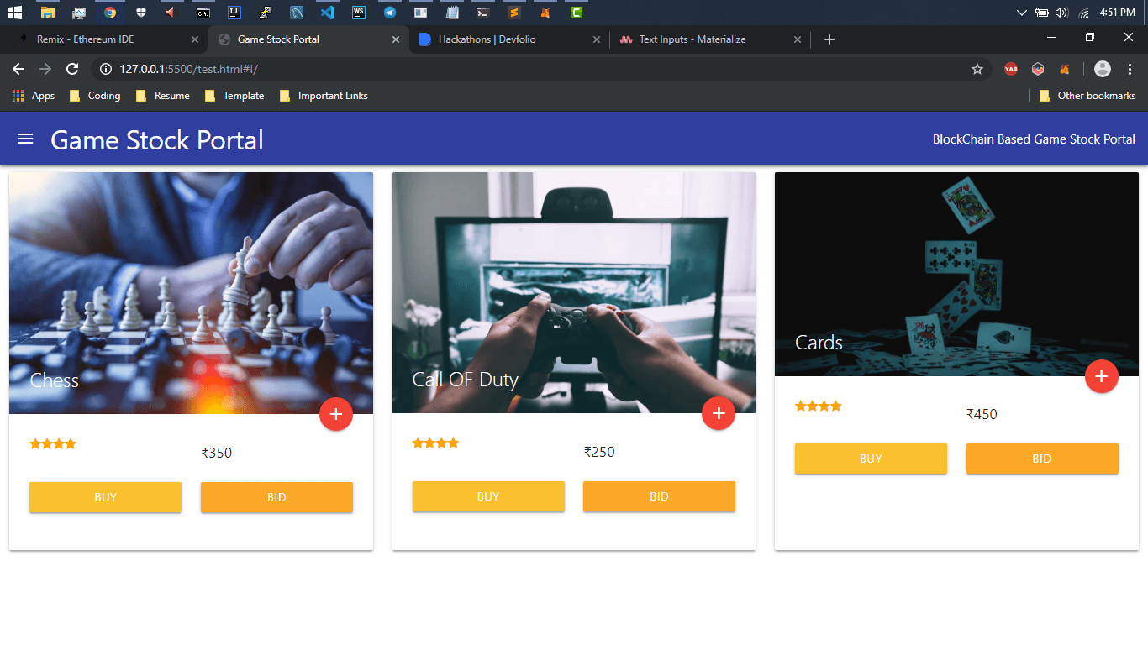Close the Hackathons | Devfolio tab
The height and width of the screenshot is (645, 1148).
[597, 39]
